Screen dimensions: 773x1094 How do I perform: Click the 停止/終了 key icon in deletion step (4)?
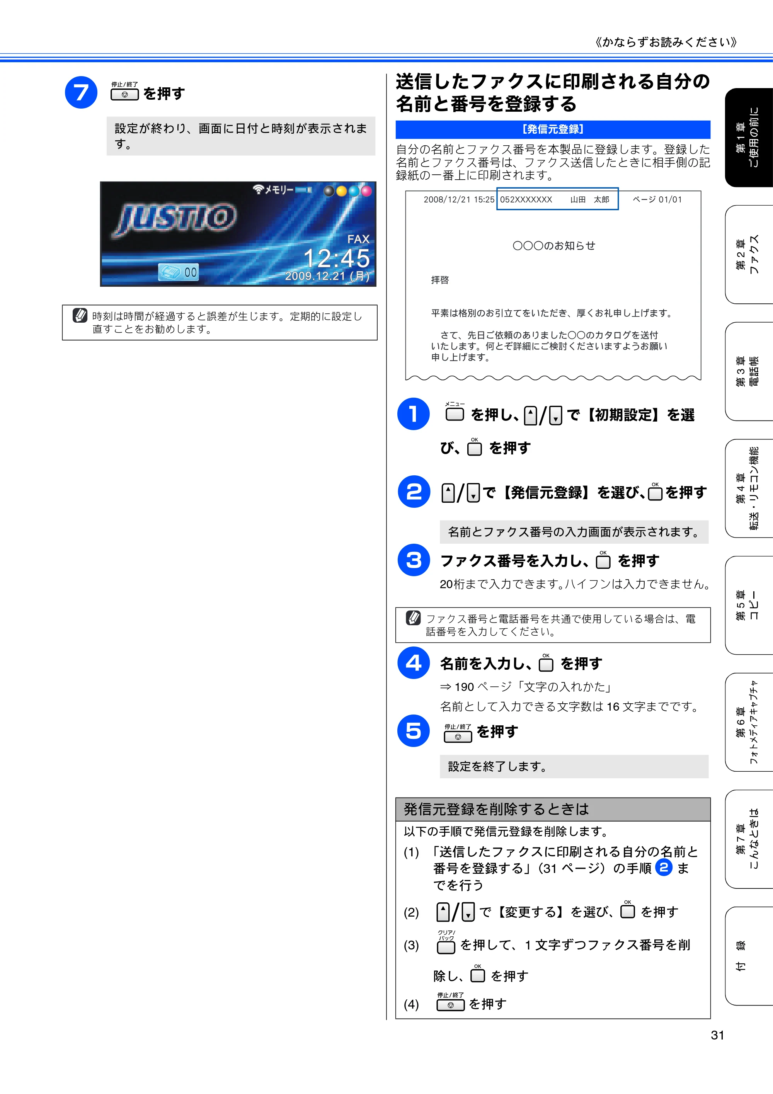(450, 1001)
